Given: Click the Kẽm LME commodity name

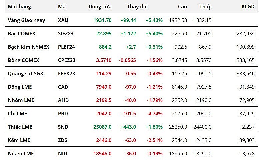Looking at the screenshot, I should point(19,140).
